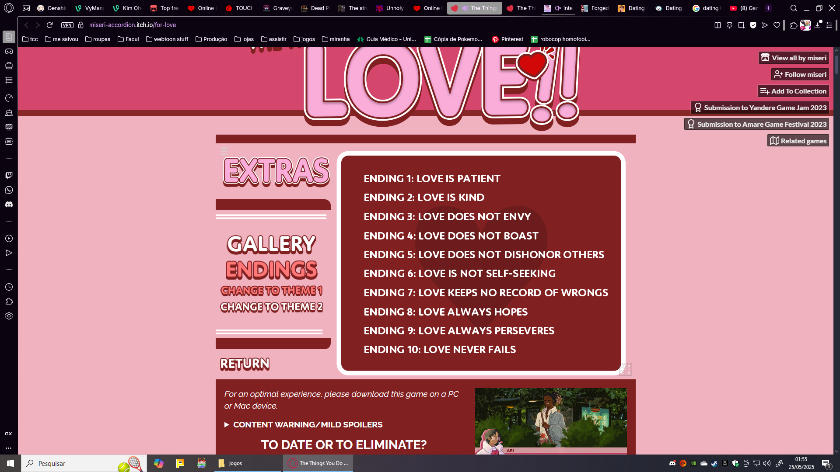Image resolution: width=840 pixels, height=472 pixels.
Task: Open 'Submission to Yandere Game Jam 2023'
Action: [760, 108]
